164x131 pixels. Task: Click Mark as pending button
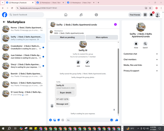click(x=67, y=37)
